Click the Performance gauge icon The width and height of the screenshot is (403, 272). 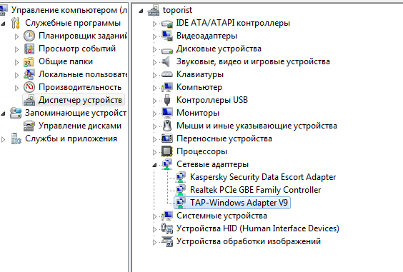[x=29, y=87]
